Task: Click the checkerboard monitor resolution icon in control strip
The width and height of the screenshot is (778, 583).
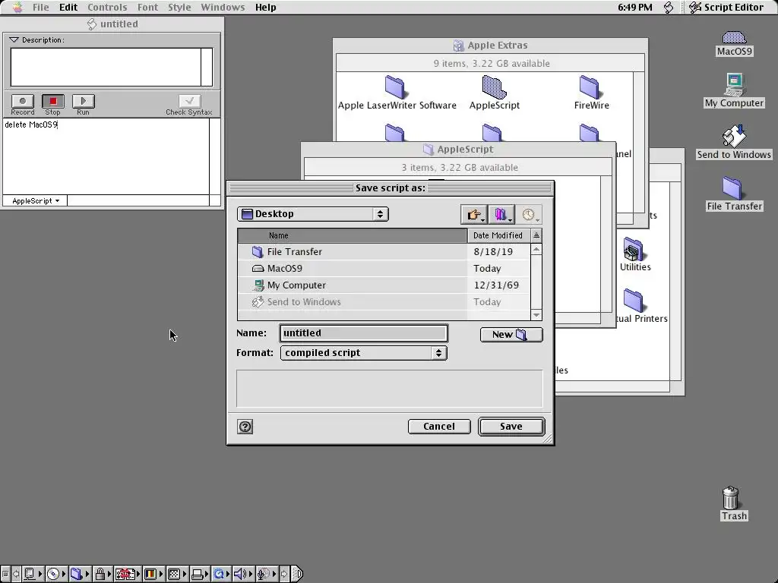Action: (174, 574)
